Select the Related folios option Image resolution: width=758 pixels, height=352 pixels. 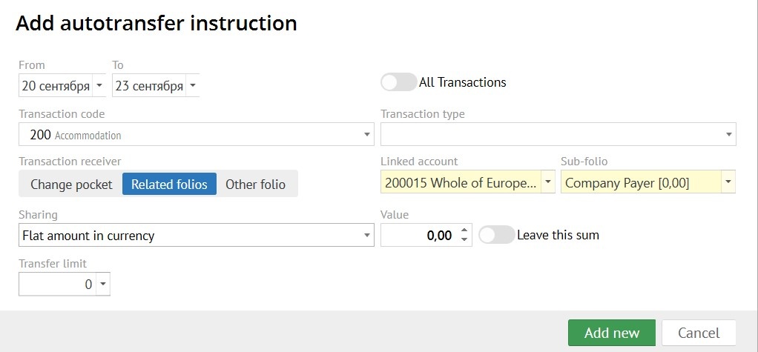[x=169, y=185]
